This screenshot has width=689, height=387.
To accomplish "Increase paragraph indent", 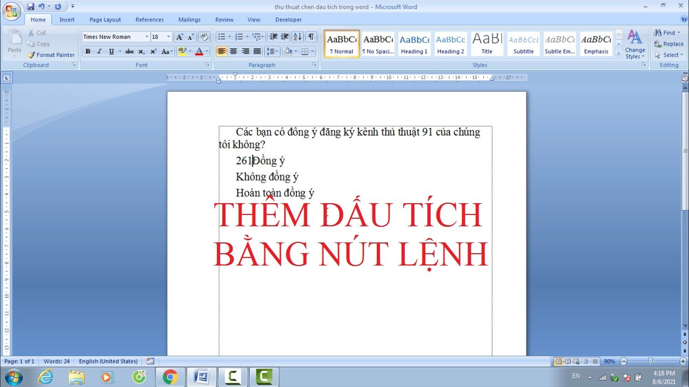I will pos(285,37).
